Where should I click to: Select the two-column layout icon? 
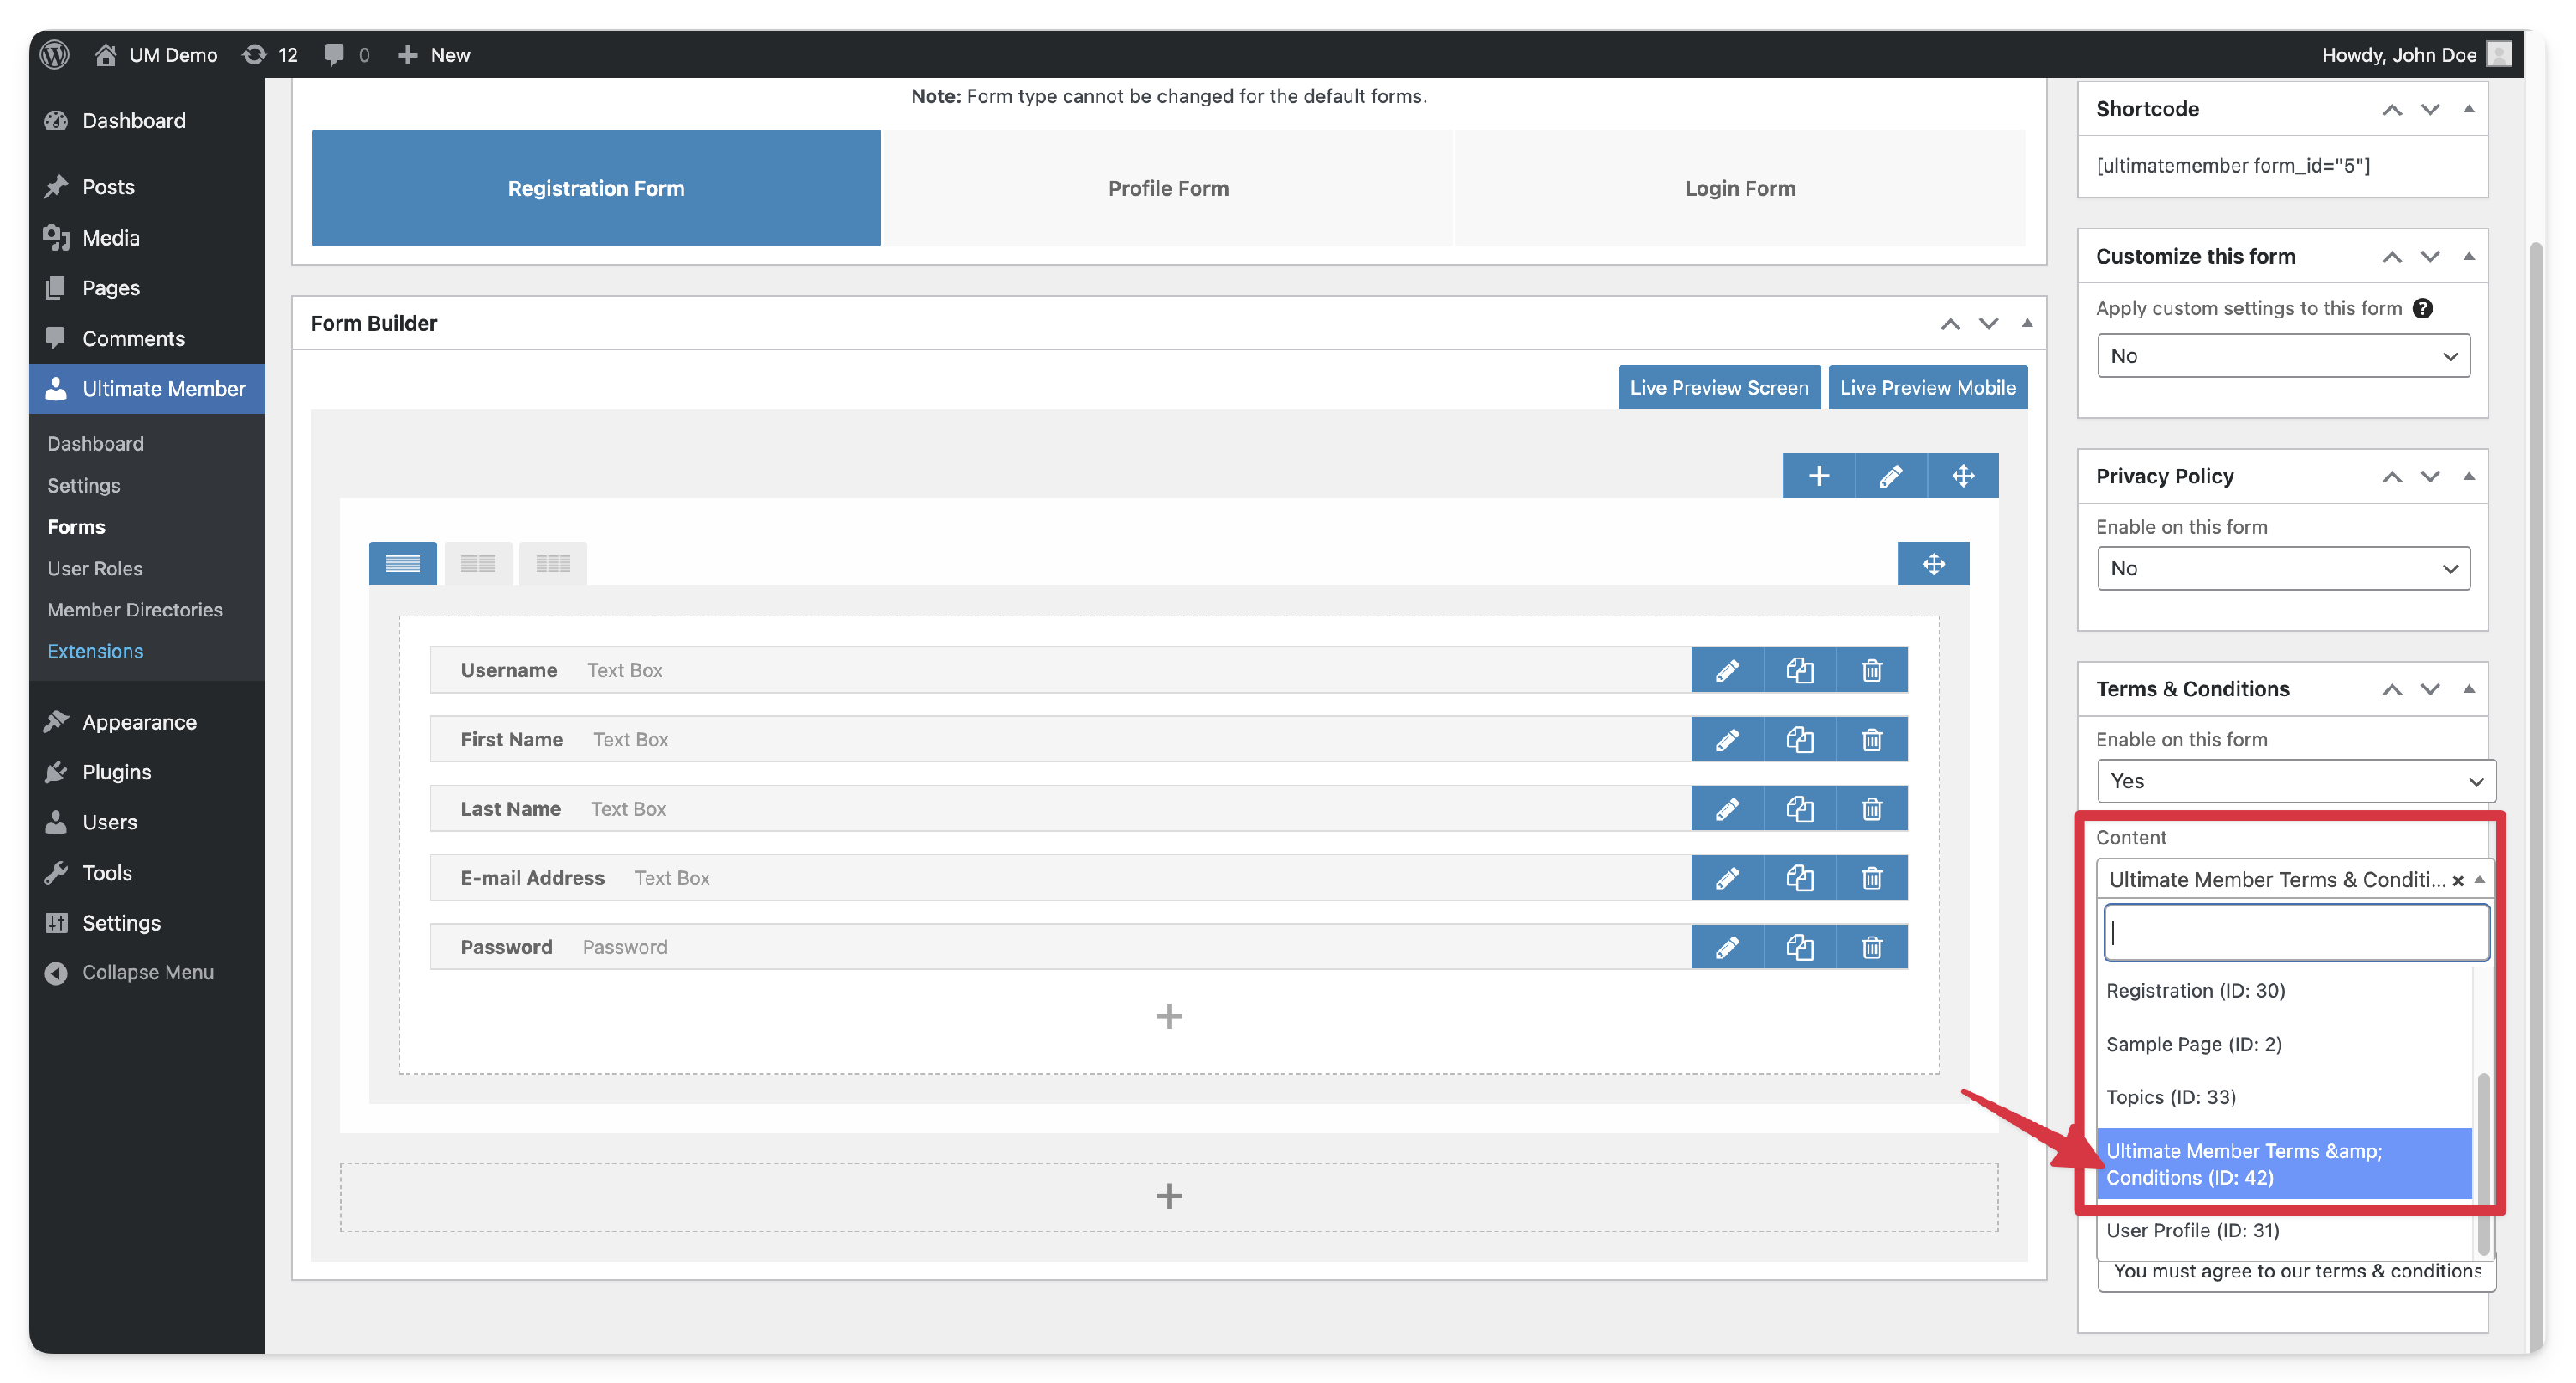478,564
